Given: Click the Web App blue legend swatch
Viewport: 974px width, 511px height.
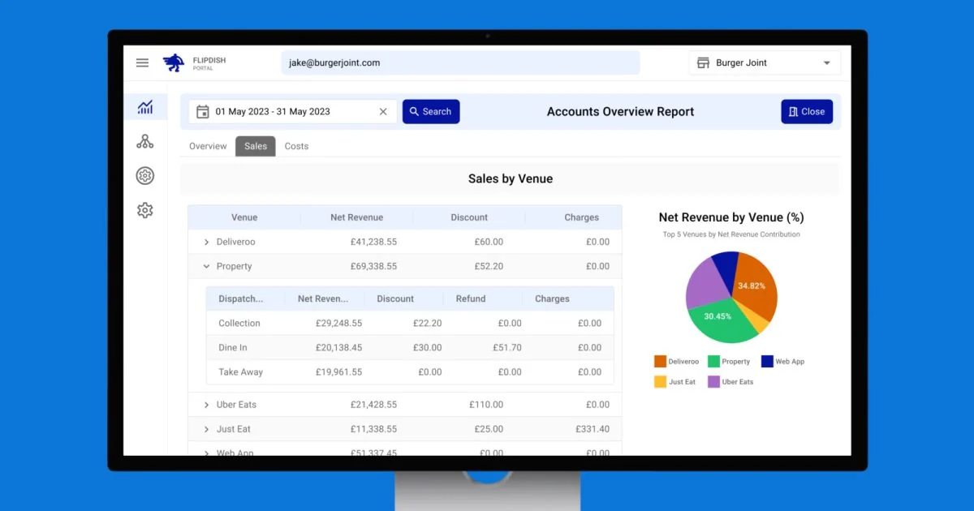Looking at the screenshot, I should point(767,362).
